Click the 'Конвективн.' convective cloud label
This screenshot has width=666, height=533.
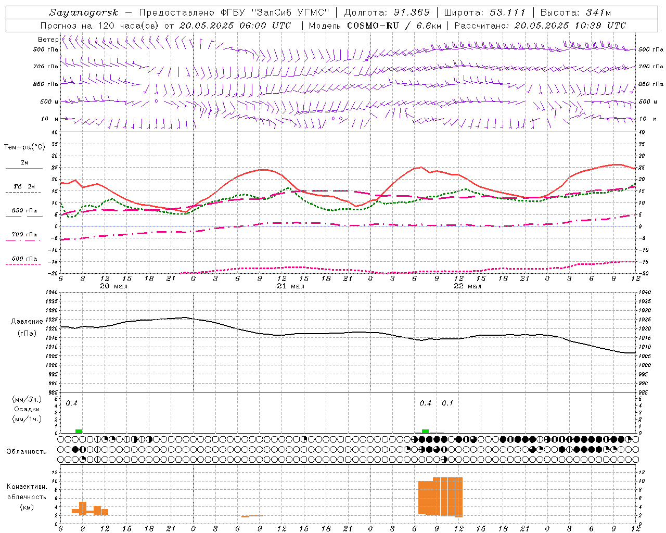click(27, 487)
